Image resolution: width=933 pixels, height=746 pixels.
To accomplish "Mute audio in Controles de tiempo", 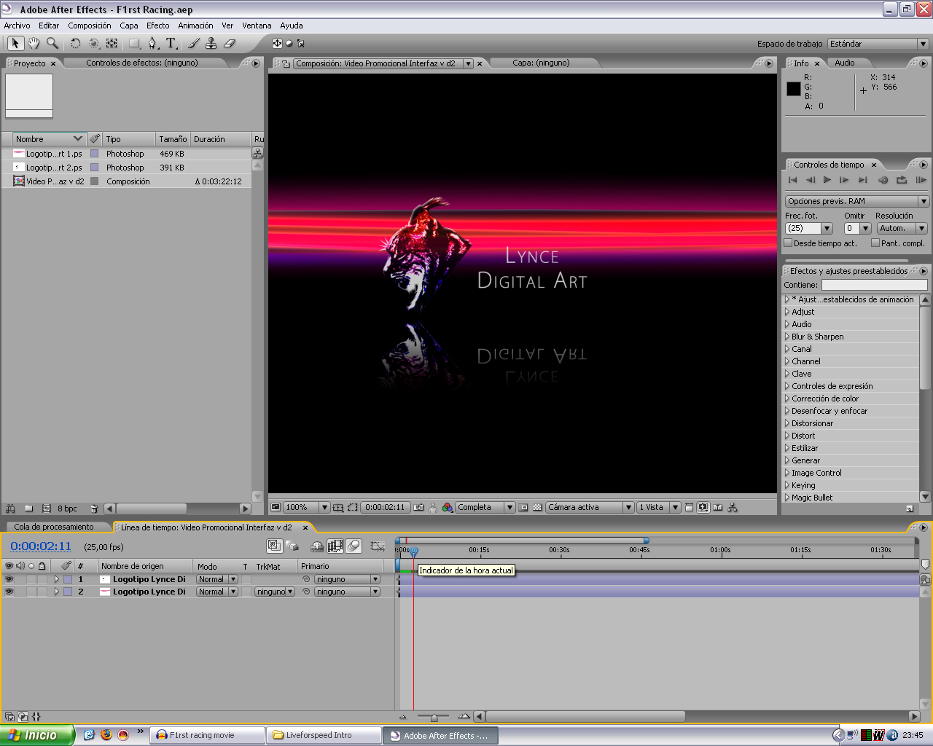I will click(x=883, y=180).
